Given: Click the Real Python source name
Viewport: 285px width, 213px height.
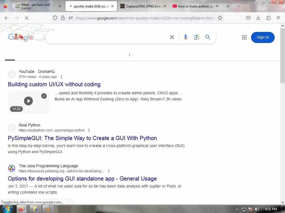Looking at the screenshot, I should tap(30, 125).
